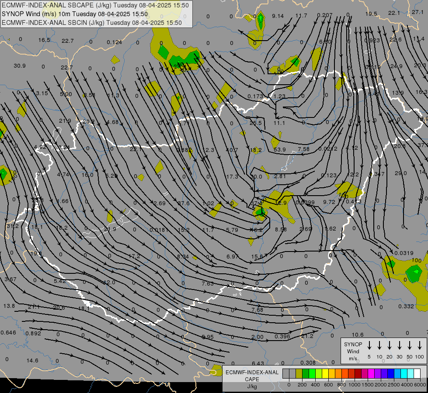Click the 6000 tick label in CAPE legend
This screenshot has width=428, height=393.
(420, 385)
